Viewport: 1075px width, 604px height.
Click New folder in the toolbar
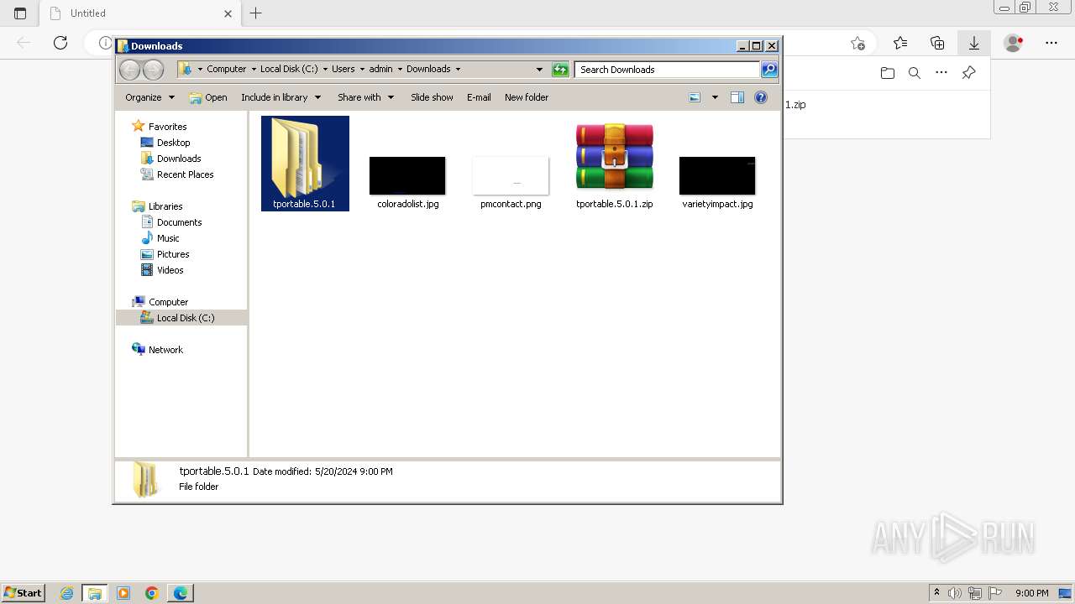point(527,97)
